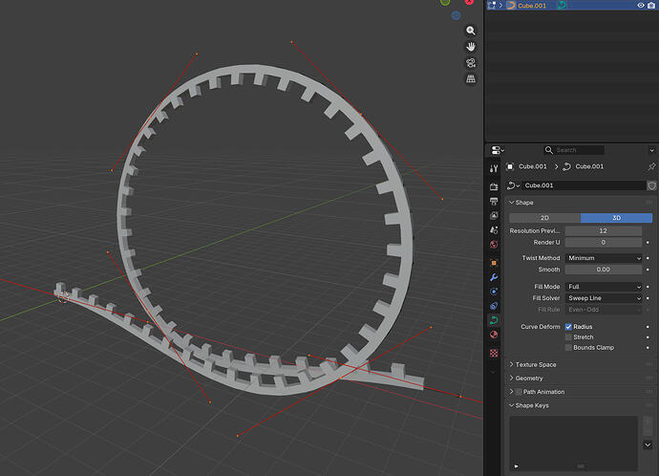
Task: Click the zoom magnifier viewport icon
Action: click(471, 31)
